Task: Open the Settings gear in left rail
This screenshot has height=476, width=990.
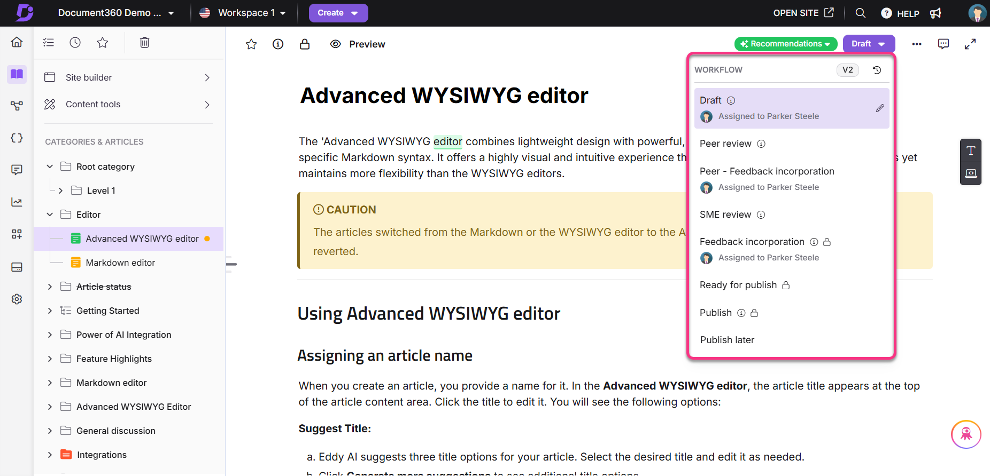Action: point(17,299)
